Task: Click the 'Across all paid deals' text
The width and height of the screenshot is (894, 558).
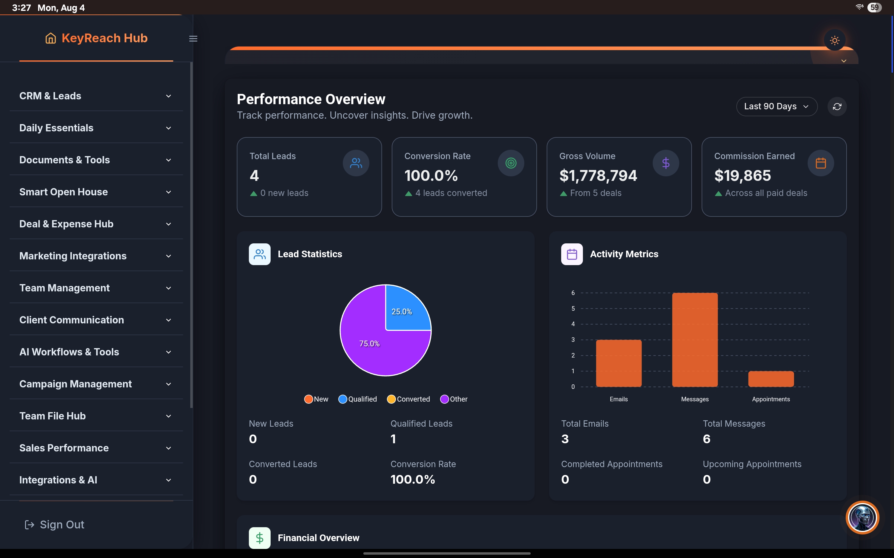Action: (766, 193)
